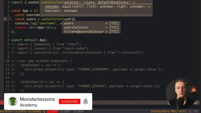This screenshot has height=113, width=201.
Task: Select the 'filteredUsersSelector' autocomplete suggestion
Action: point(91,32)
